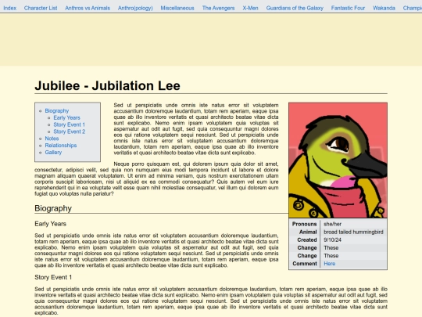Viewport: 422px width, 317px height.
Task: Click the 'Comment' label in infobox
Action: coord(305,264)
